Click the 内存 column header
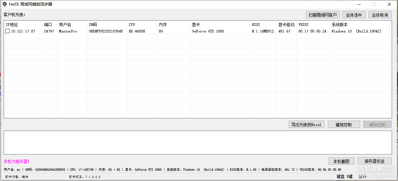Image resolution: width=398 pixels, height=181 pixels. (174, 25)
